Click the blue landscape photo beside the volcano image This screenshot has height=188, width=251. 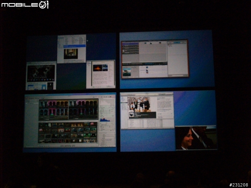(x=105, y=68)
